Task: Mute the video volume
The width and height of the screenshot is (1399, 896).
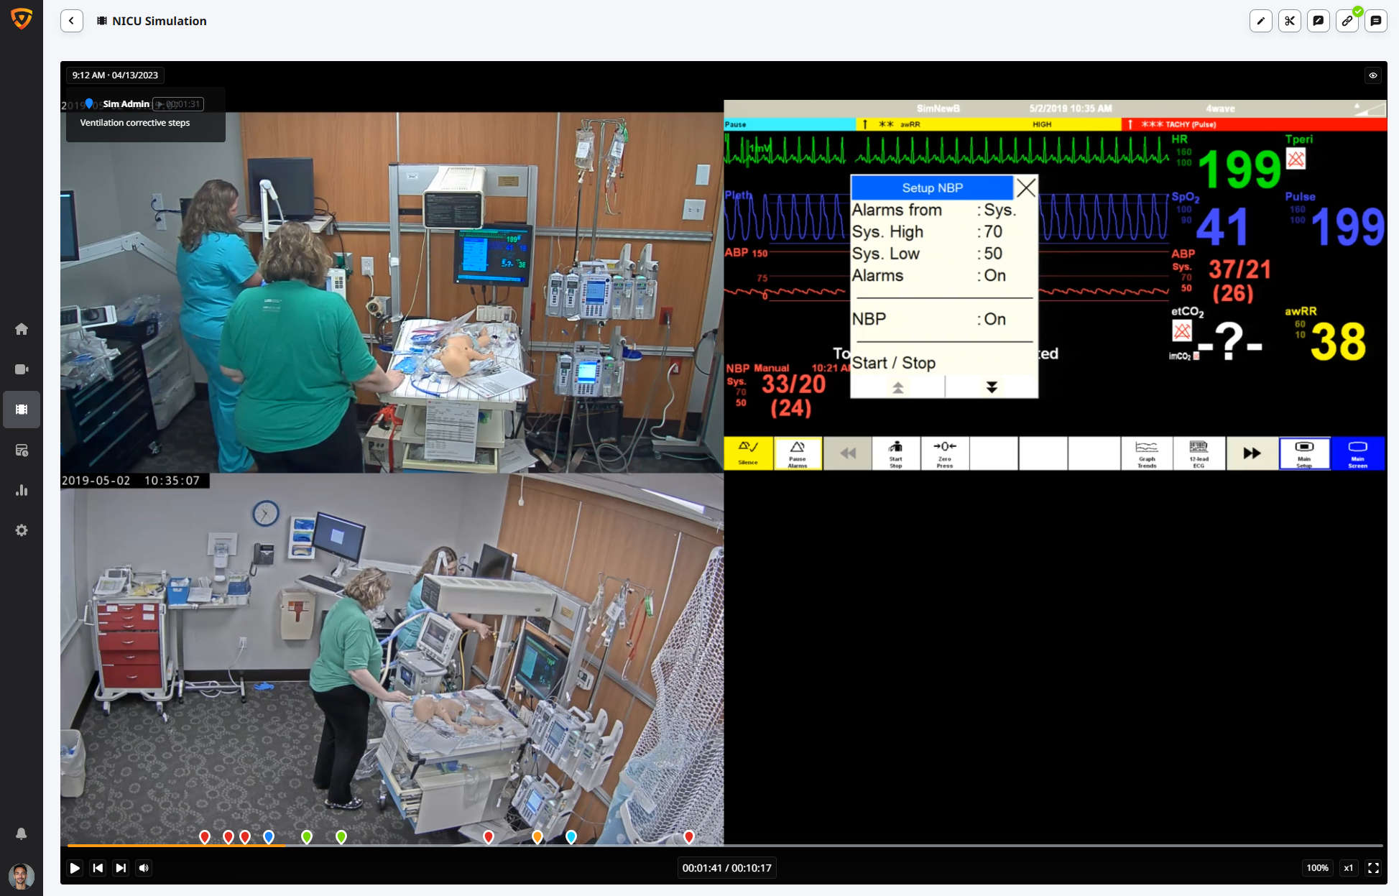Action: tap(144, 868)
